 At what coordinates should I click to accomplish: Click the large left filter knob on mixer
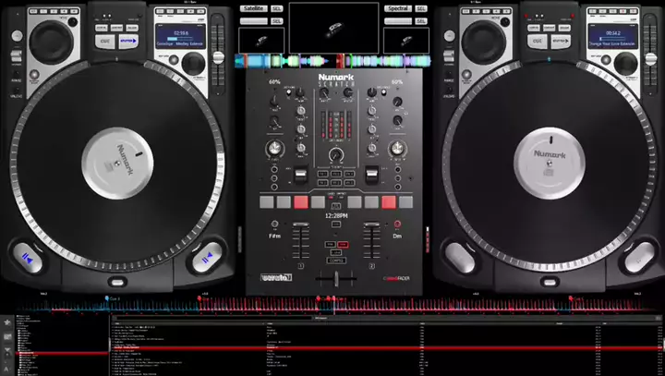(274, 149)
